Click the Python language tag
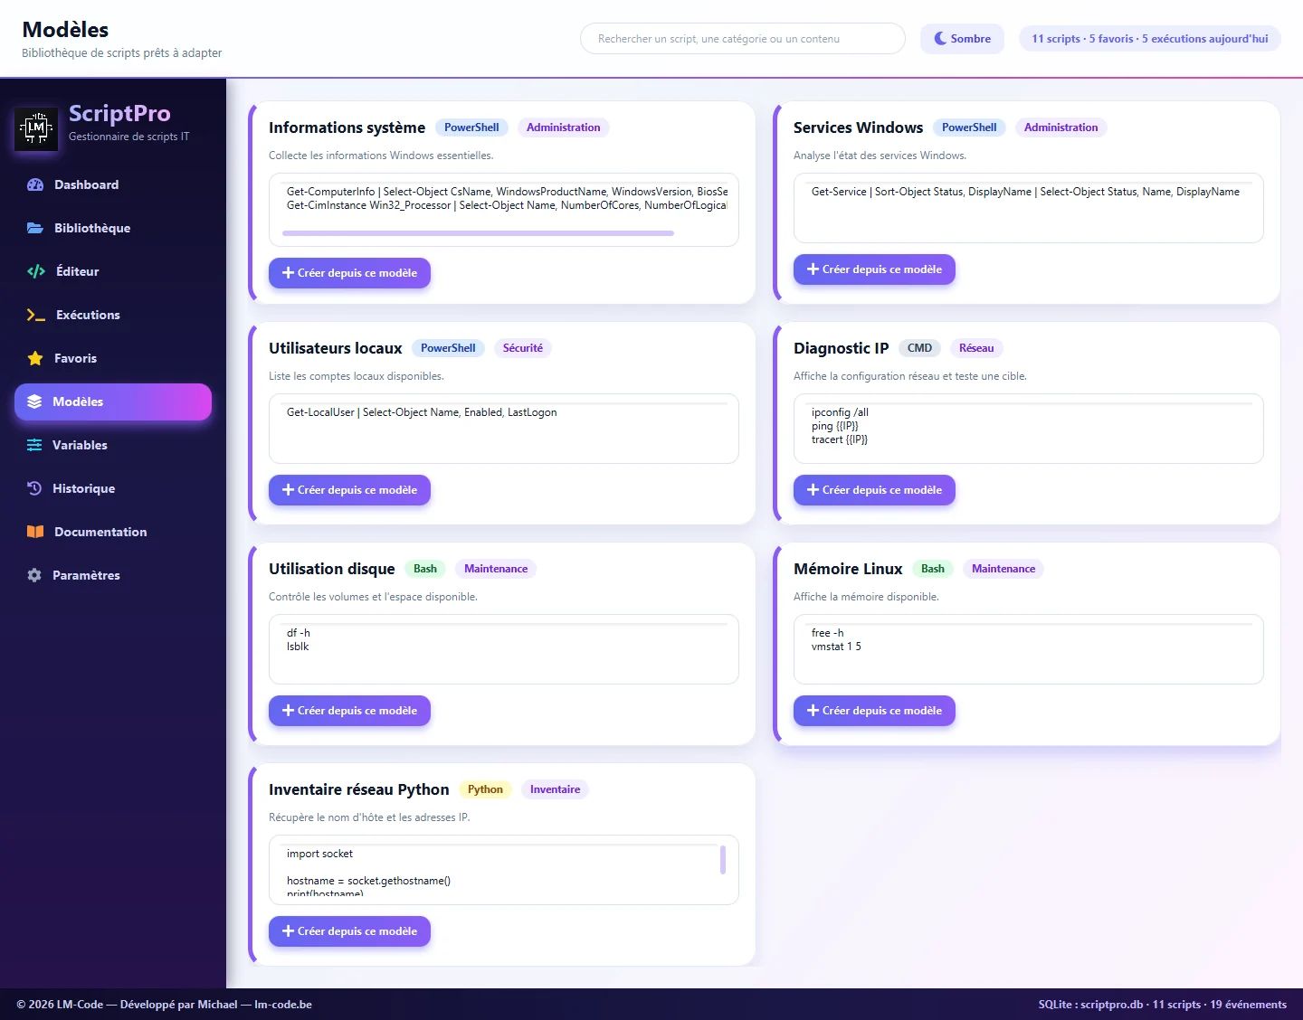Image resolution: width=1303 pixels, height=1020 pixels. point(485,789)
